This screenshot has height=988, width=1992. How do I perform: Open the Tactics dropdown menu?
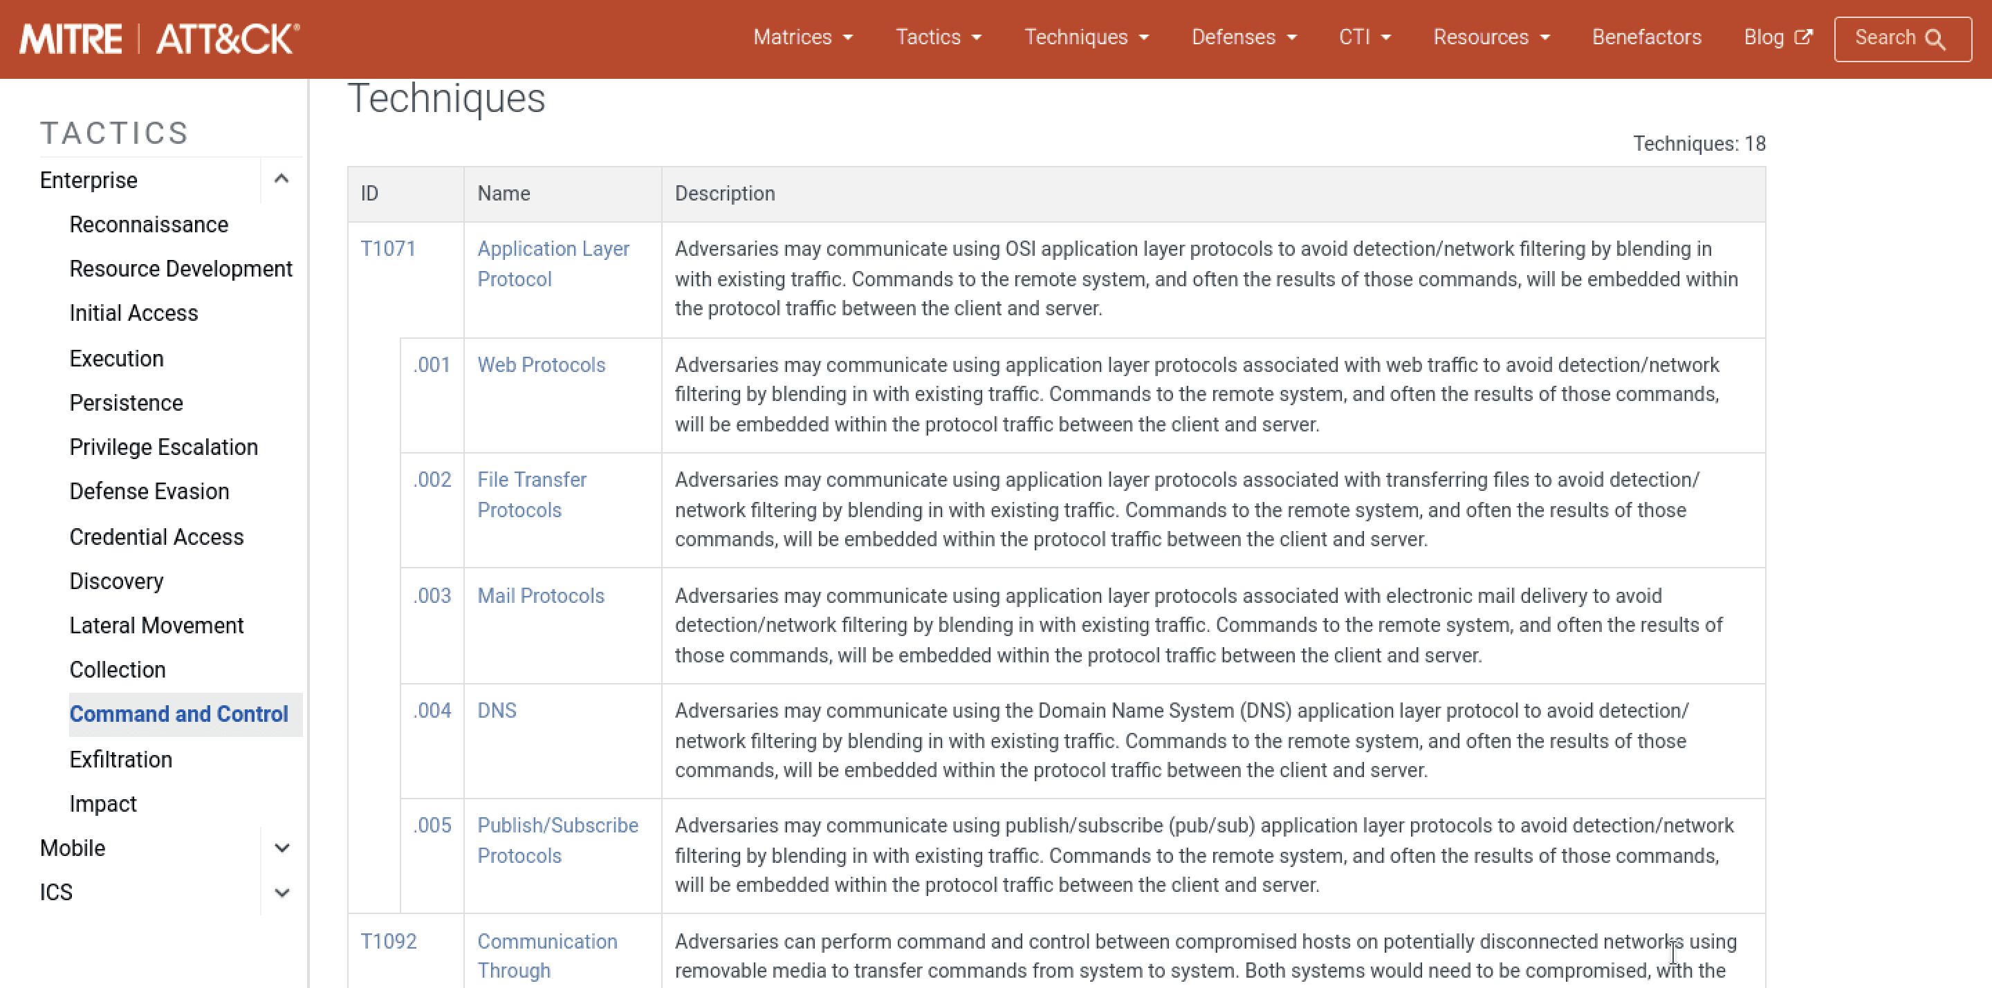pos(938,37)
